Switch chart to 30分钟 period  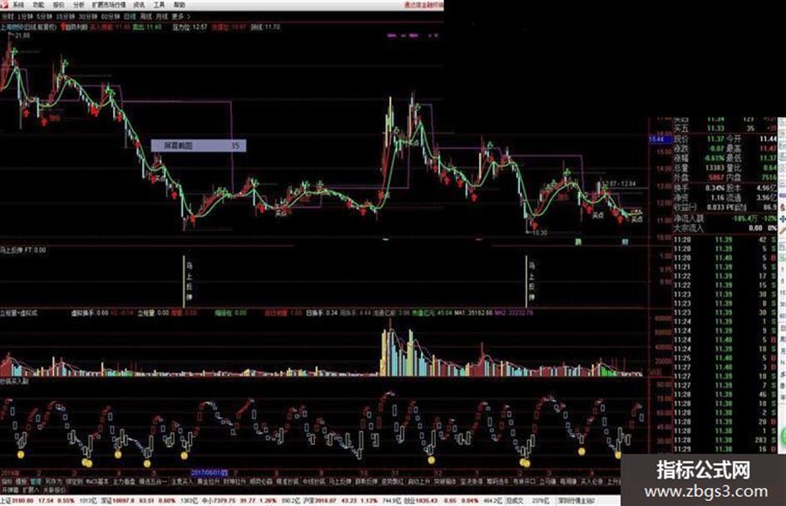point(88,17)
